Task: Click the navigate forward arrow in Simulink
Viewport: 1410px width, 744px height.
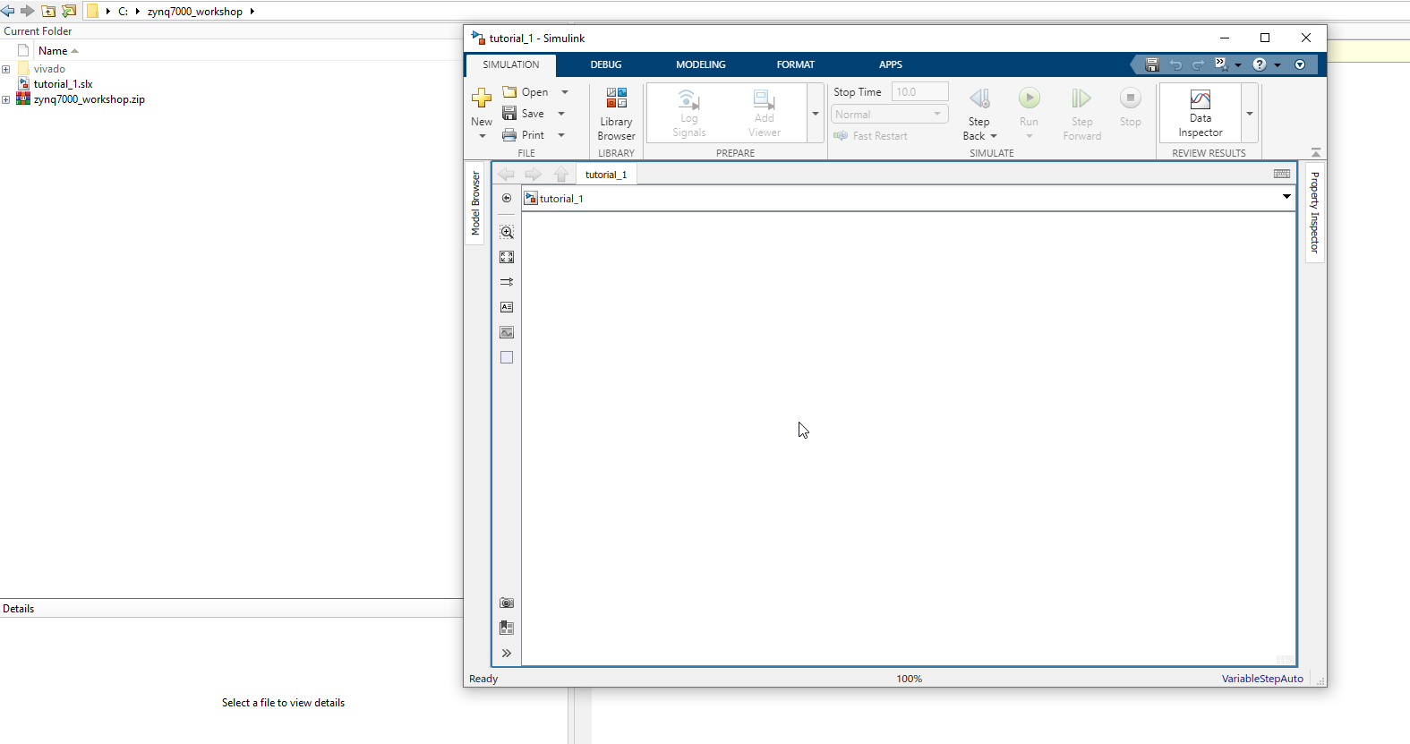Action: click(x=534, y=174)
